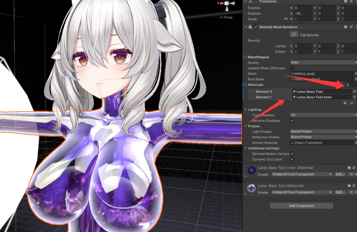Click the Transform component icon
The image size is (357, 232).
pyautogui.click(x=250, y=1)
